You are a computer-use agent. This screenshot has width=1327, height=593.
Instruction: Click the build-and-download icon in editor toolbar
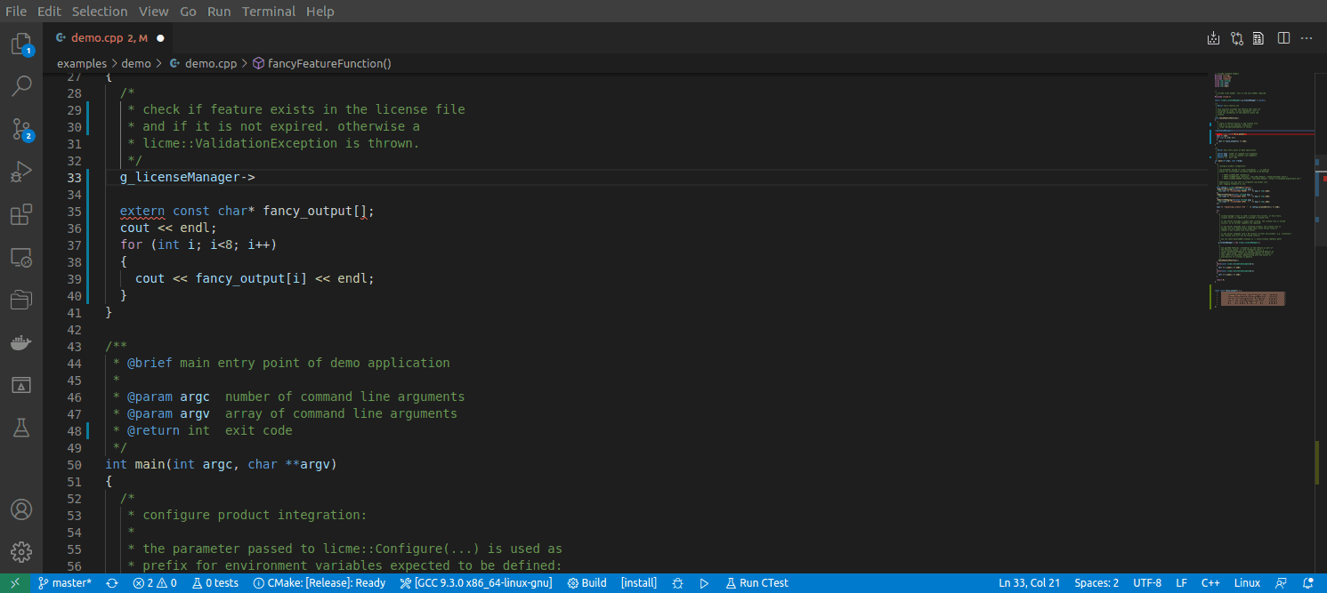(1213, 38)
